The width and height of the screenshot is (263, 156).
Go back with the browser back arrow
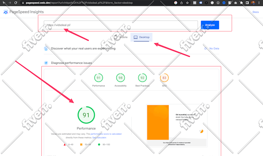pos(4,3)
